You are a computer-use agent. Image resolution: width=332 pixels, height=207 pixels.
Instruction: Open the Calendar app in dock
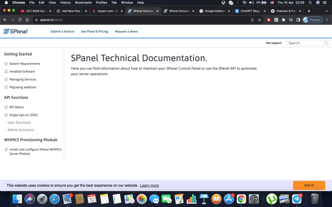point(92,199)
